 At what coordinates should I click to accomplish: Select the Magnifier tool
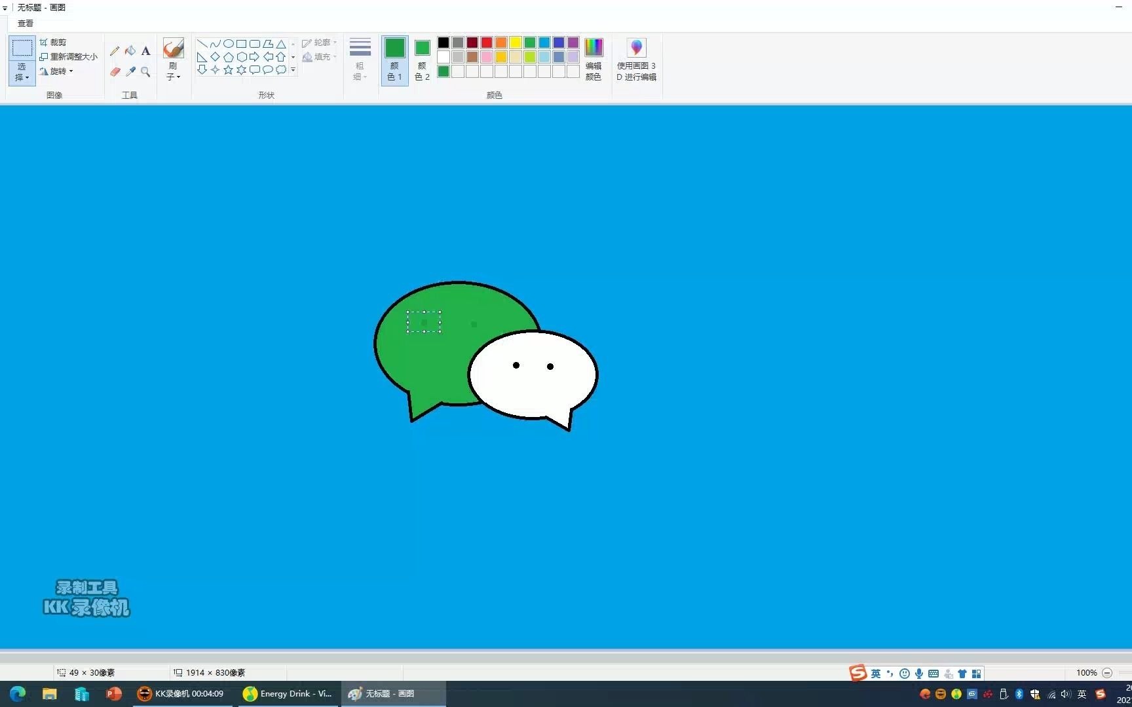[145, 71]
